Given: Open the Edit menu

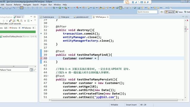Looking at the screenshot, I should (x=2, y=5).
